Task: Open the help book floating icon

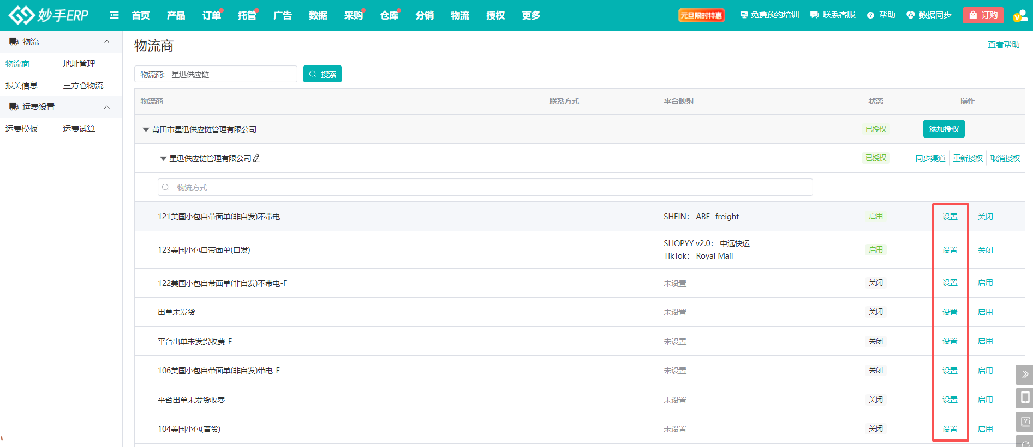Action: tap(1025, 421)
